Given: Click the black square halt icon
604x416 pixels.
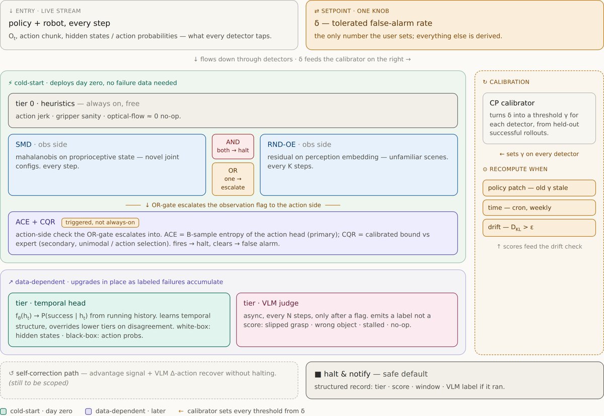Looking at the screenshot, I should pyautogui.click(x=318, y=374).
